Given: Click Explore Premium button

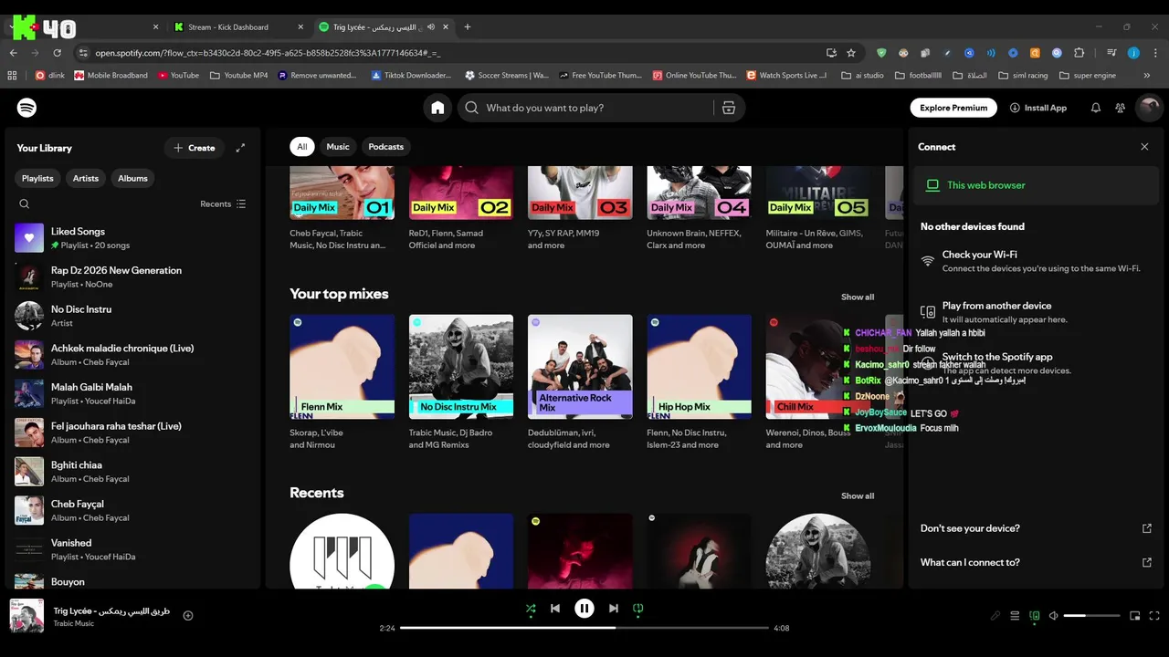Looking at the screenshot, I should tap(953, 108).
